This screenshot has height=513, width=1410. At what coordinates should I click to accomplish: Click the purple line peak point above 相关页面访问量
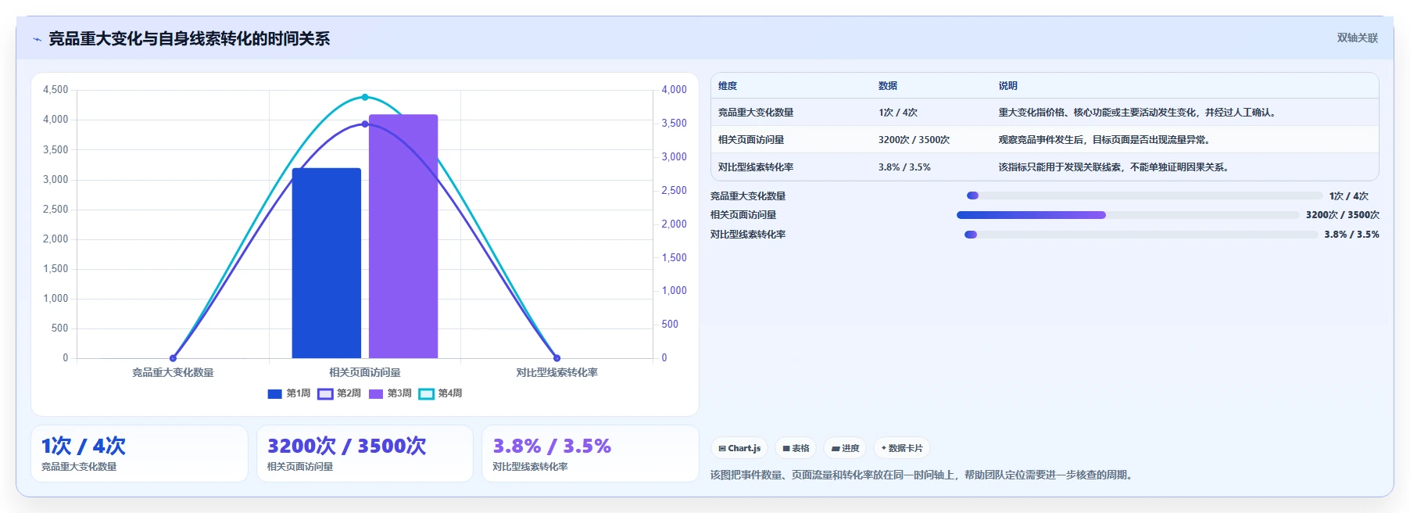(365, 124)
